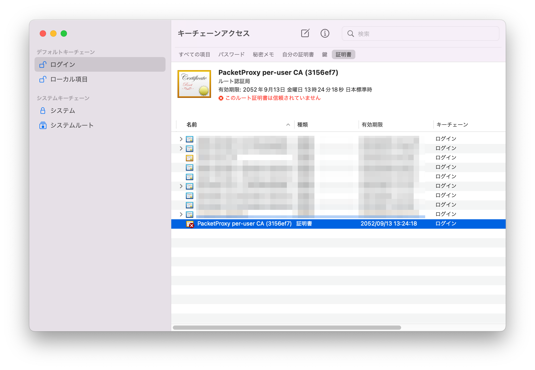Open the info inspector icon
The image size is (535, 370).
[325, 33]
